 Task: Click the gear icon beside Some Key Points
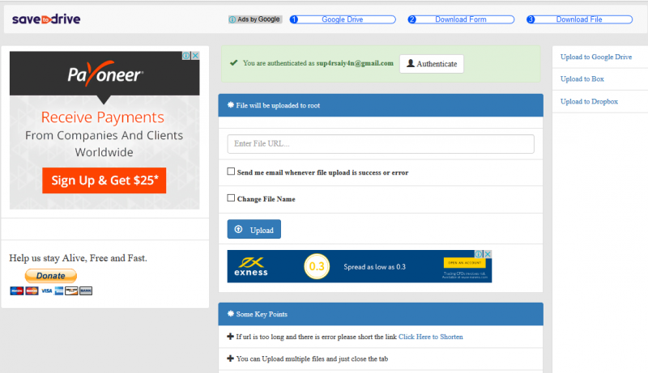coord(231,314)
